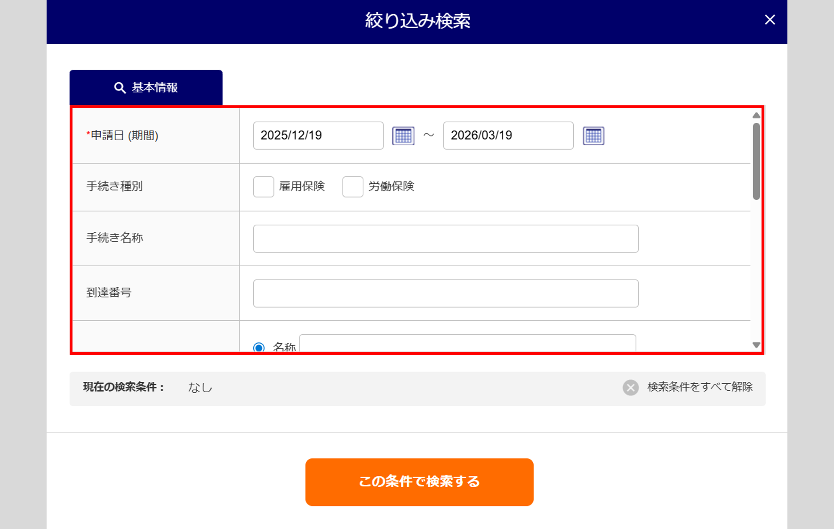Check the 労働保険 checkbox
This screenshot has height=529, width=834.
point(353,187)
